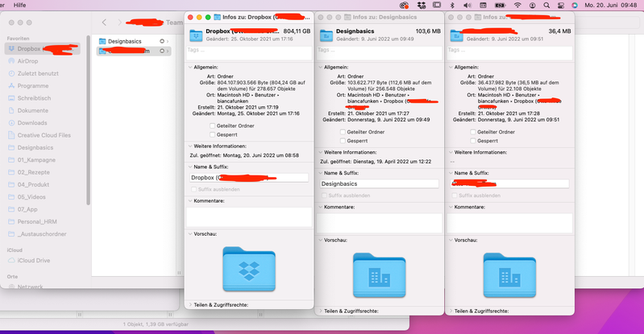Select Designbasics folder in Finder column
644x334 pixels.
coord(123,40)
